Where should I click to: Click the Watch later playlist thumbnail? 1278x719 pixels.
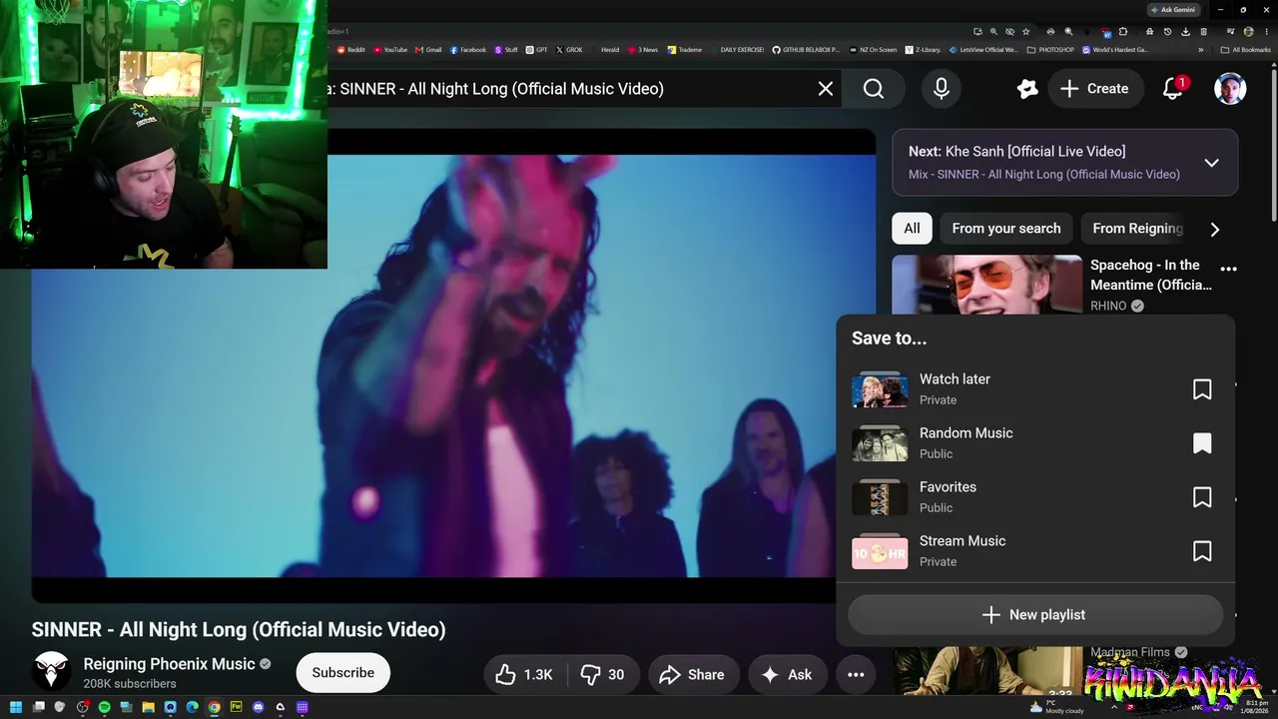[x=880, y=389]
